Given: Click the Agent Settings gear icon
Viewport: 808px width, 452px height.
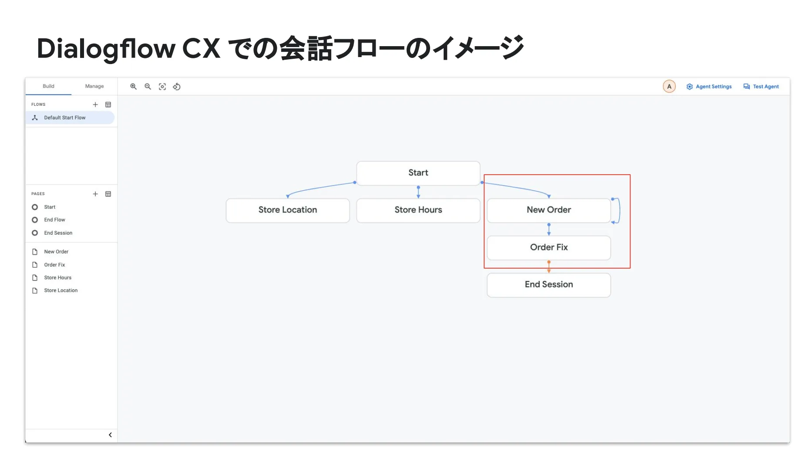Looking at the screenshot, I should point(690,87).
